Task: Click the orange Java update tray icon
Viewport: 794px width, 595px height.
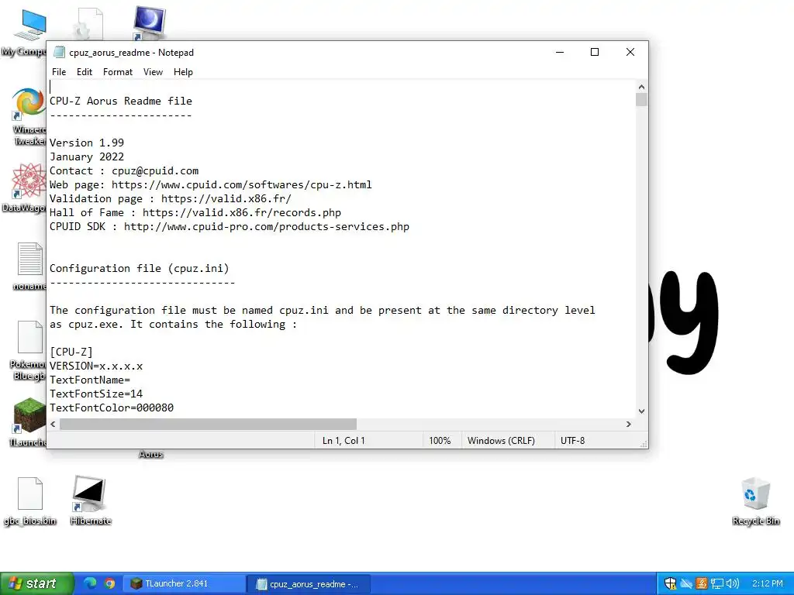Action: (x=701, y=583)
